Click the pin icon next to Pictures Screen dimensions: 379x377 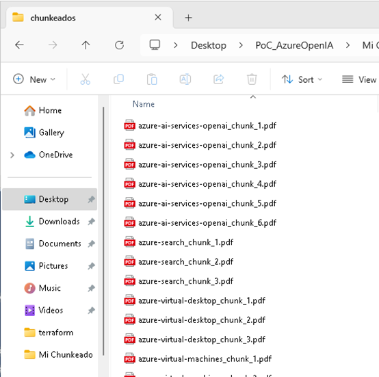coord(91,266)
